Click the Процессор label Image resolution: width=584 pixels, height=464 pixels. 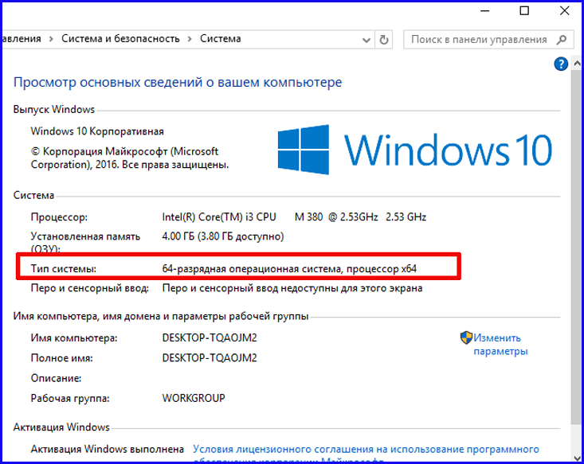[59, 217]
